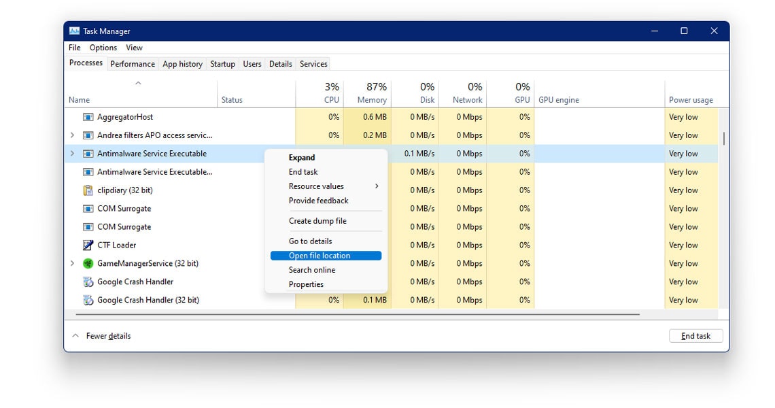Open the Options menu

click(x=103, y=48)
